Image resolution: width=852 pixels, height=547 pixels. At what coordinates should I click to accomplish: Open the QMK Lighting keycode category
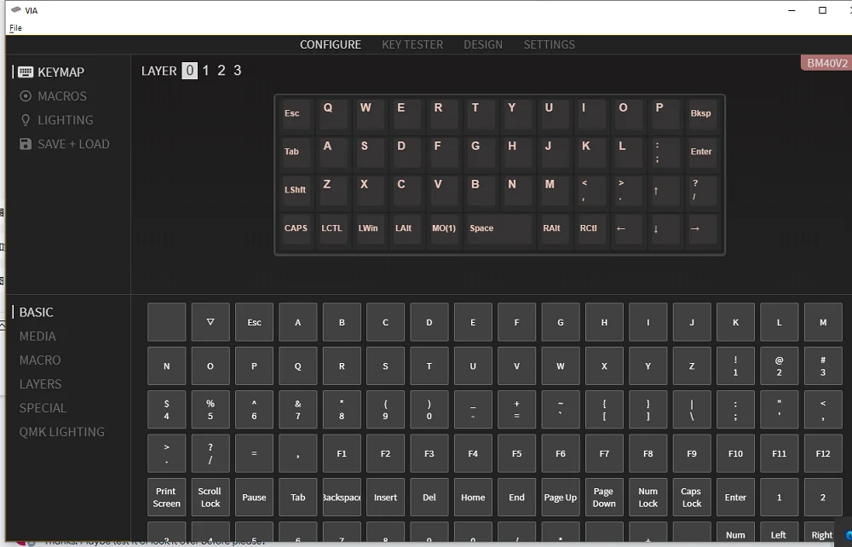click(62, 432)
